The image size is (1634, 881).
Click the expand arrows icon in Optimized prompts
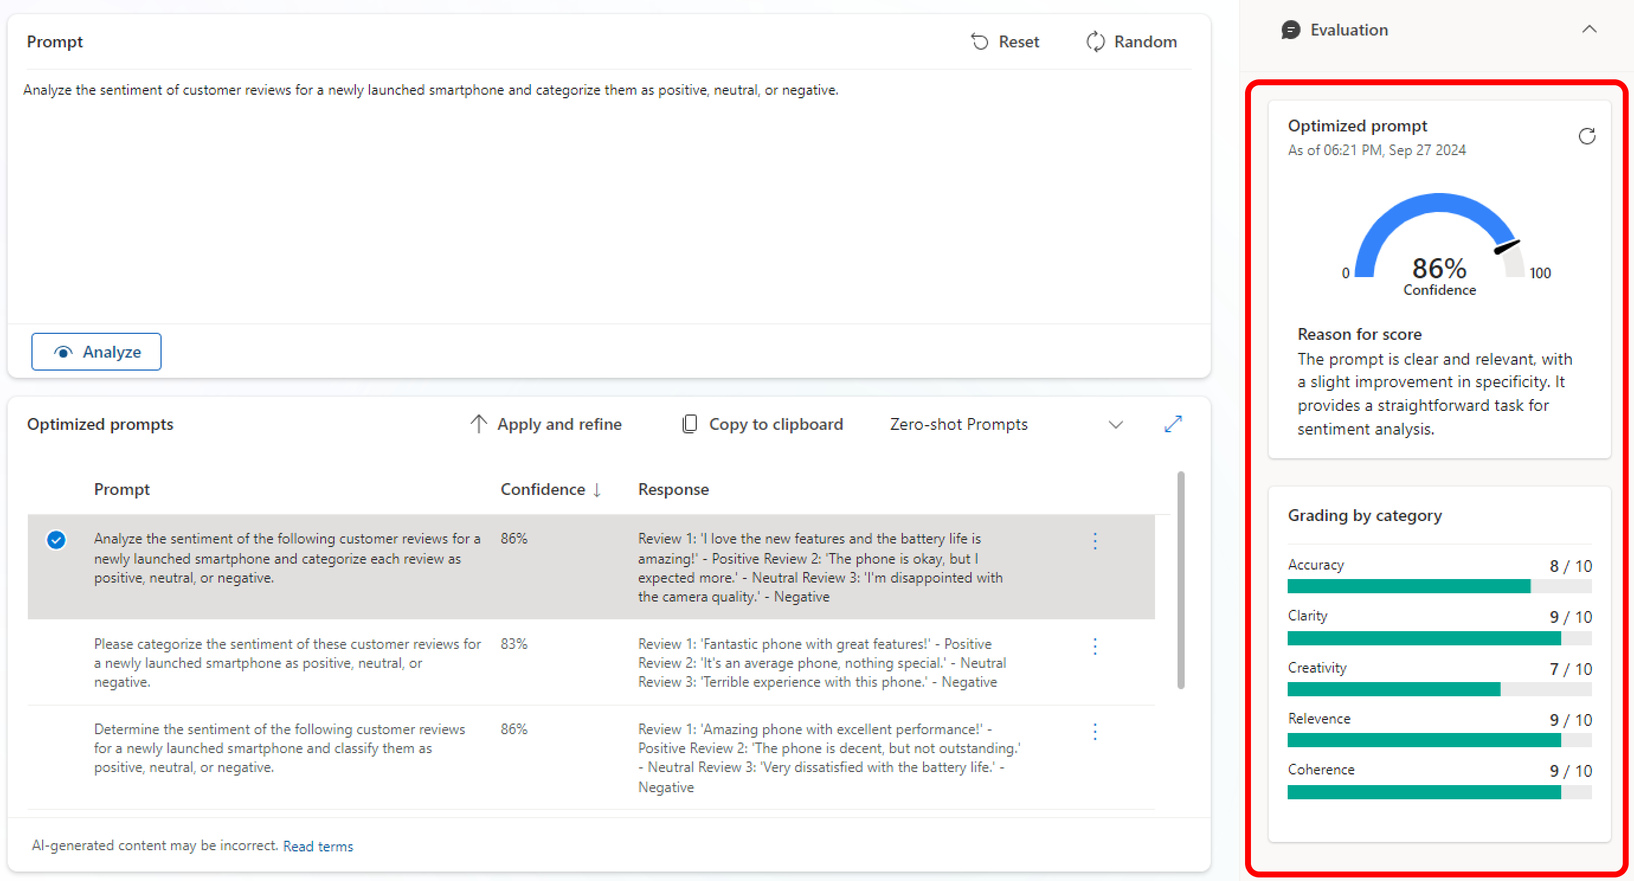1173,424
